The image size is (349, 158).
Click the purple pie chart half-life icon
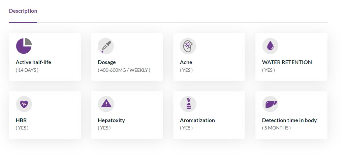point(24,46)
